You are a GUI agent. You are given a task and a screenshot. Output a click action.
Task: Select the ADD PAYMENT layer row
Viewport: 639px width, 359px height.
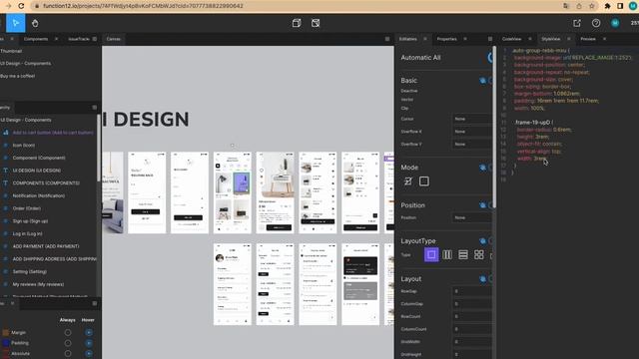46,246
